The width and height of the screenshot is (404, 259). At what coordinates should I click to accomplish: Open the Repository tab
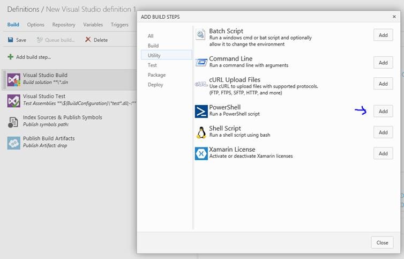click(x=64, y=25)
